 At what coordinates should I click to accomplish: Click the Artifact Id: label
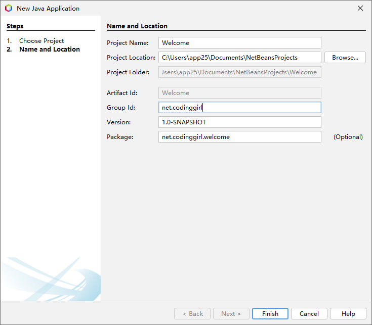click(x=122, y=93)
